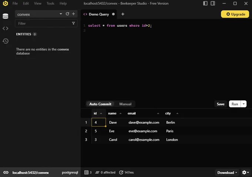Open the View menu

click(x=37, y=3)
